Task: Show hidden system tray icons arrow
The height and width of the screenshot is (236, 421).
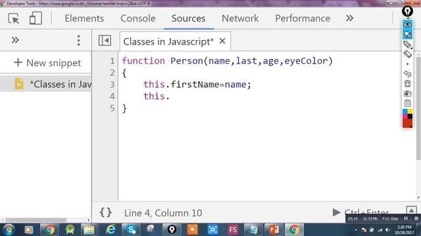Action: [356, 230]
